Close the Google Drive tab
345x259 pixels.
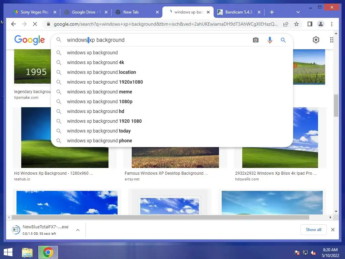click(106, 12)
